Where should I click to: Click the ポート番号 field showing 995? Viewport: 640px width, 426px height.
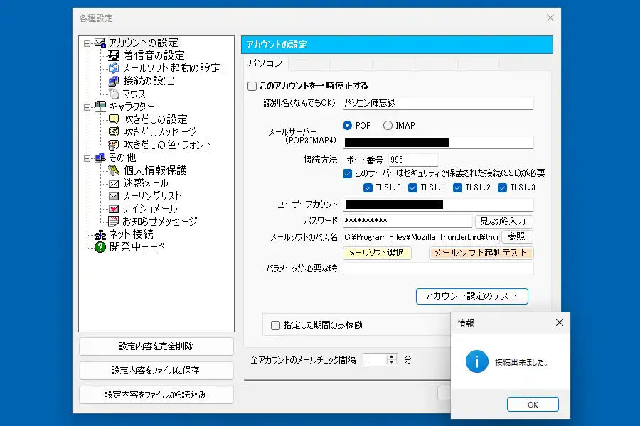tap(413, 160)
